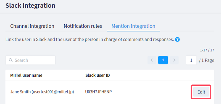This screenshot has height=104, width=221.
Task: Open the Channel integration tab
Action: 32,26
